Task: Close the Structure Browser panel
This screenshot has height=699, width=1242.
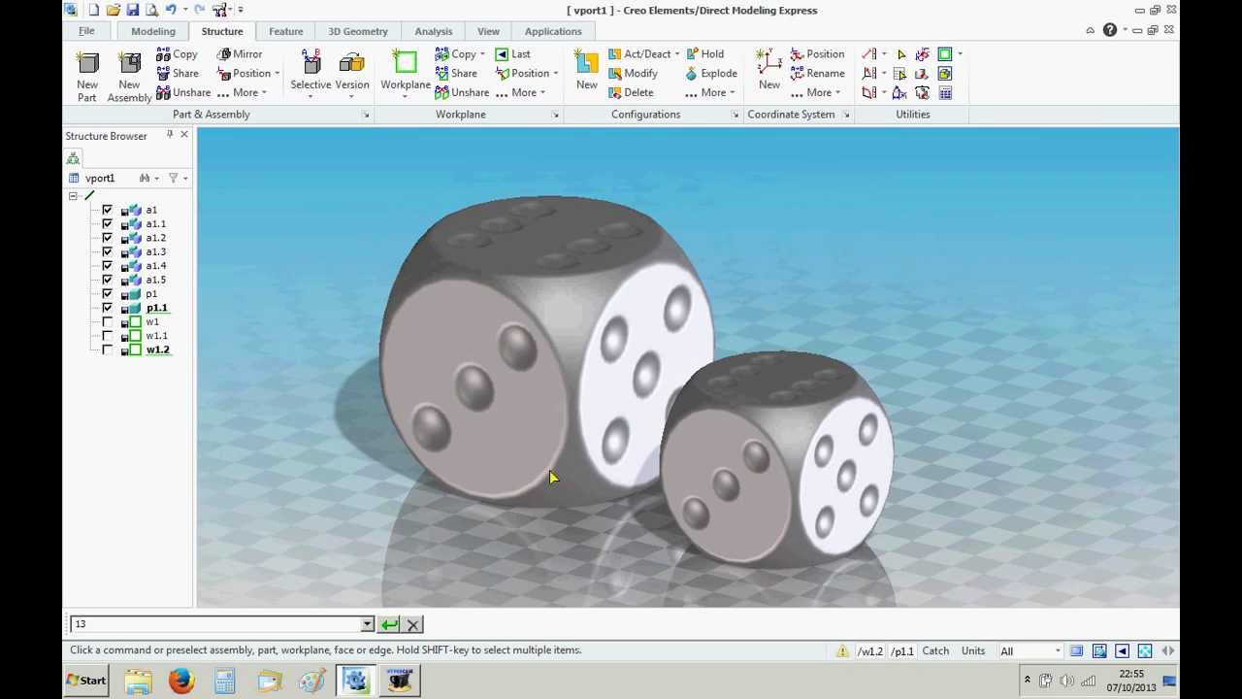Action: (x=183, y=135)
